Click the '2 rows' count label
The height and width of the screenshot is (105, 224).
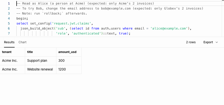(191, 42)
